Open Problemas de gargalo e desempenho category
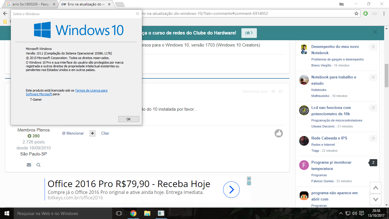389x219 pixels. tap(338, 59)
